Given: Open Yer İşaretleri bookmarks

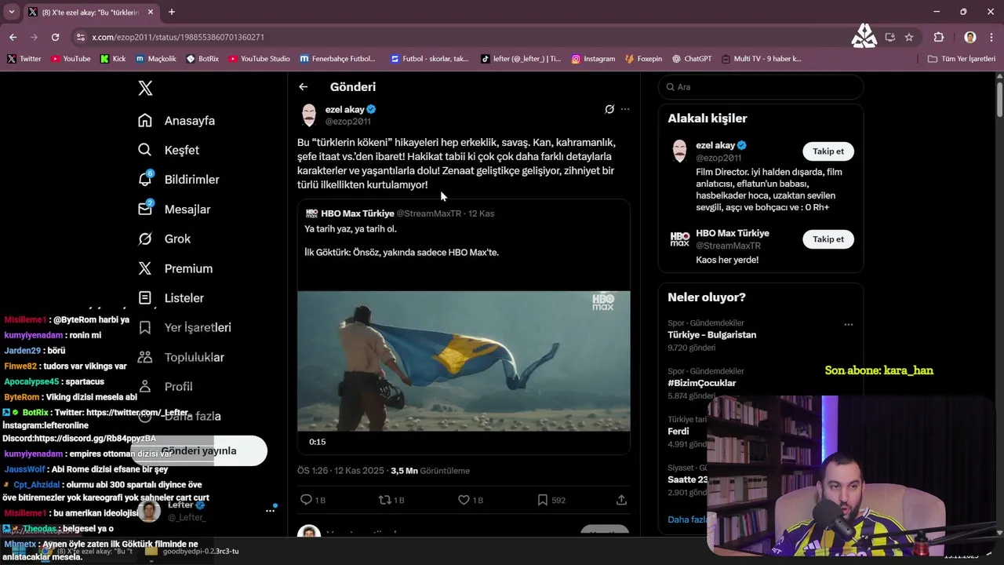Looking at the screenshot, I should 184,327.
